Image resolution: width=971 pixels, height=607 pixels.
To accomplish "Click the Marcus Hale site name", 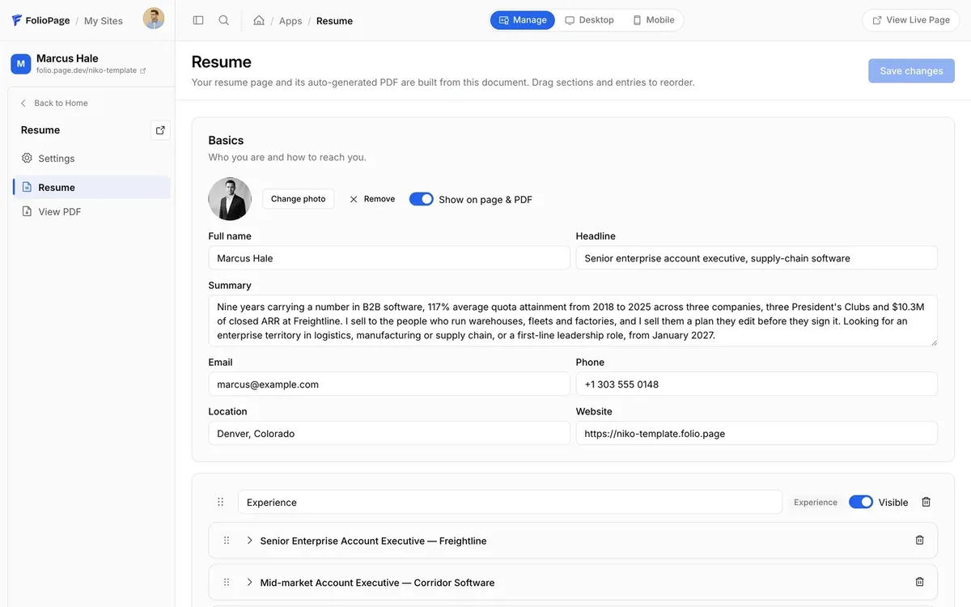I will [x=67, y=58].
